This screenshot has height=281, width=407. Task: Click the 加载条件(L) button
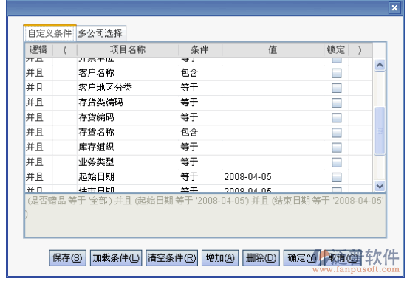point(116,258)
